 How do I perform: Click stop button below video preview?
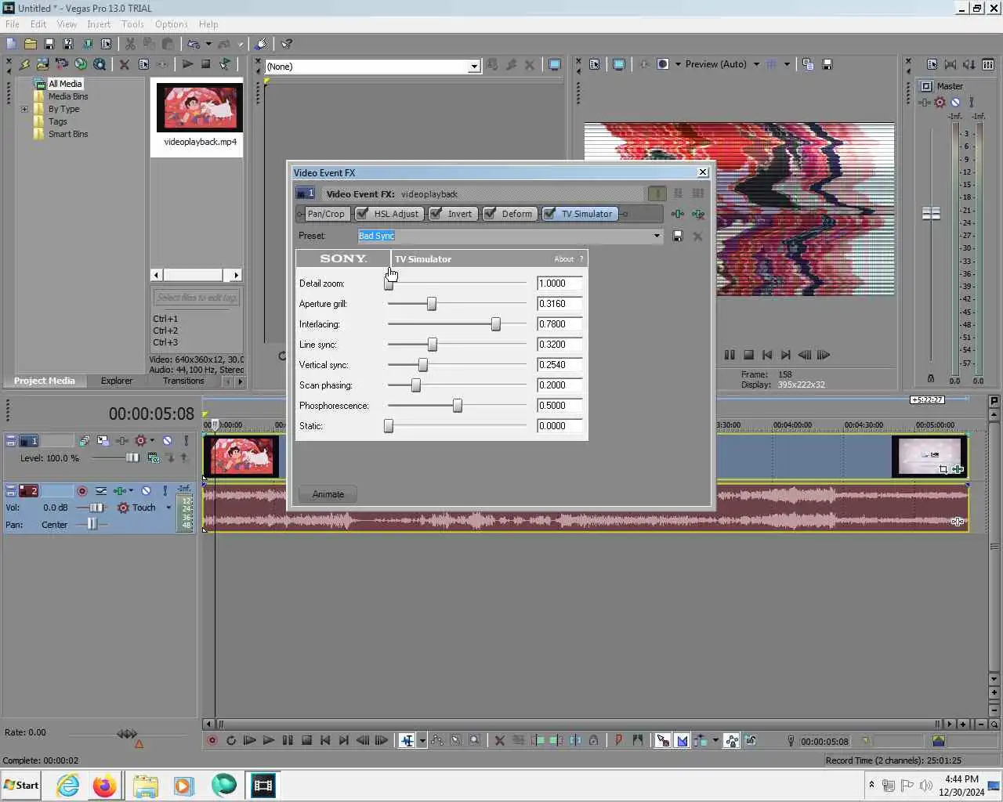[x=748, y=355]
